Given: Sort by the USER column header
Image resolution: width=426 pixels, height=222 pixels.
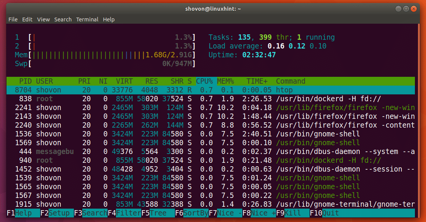Looking at the screenshot, I should (44, 81).
